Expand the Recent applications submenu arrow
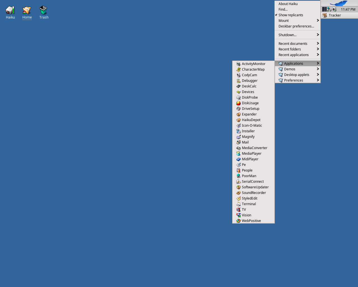The image size is (358, 287). coord(318,55)
